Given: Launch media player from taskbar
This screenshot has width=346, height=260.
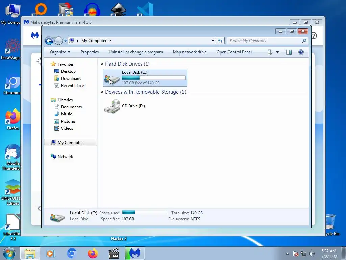Looking at the screenshot, I should tap(50, 254).
